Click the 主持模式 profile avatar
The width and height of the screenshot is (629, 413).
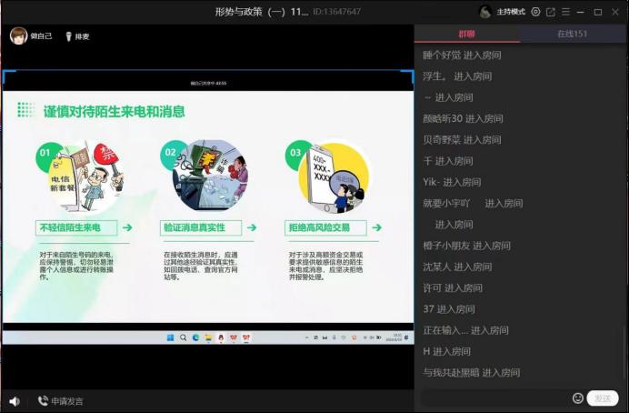485,12
